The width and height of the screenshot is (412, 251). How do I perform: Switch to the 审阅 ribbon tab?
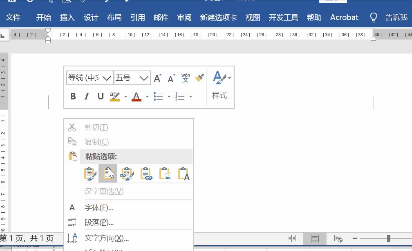[x=184, y=17]
